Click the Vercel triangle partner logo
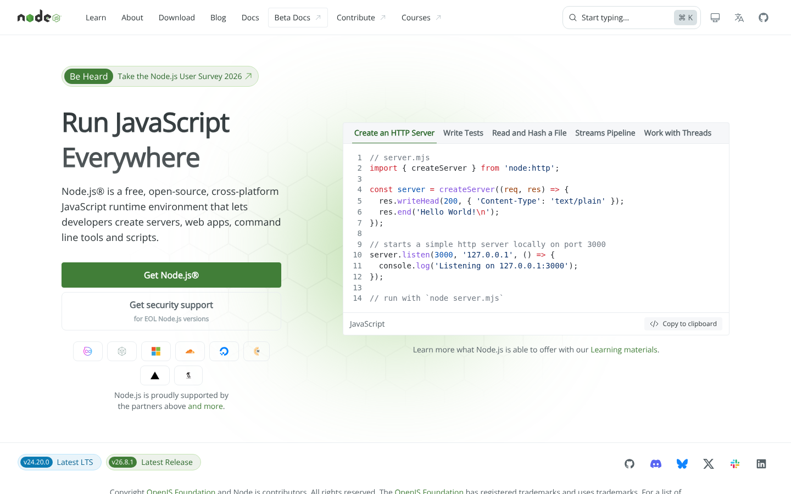 (x=155, y=375)
